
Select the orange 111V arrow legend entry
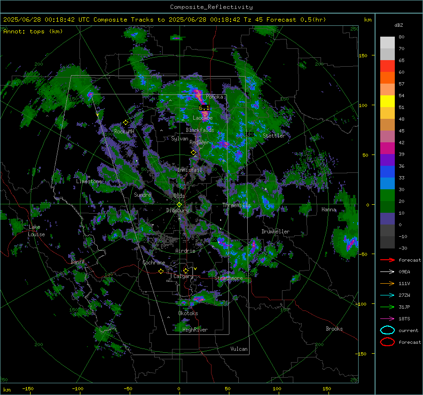[387, 283]
